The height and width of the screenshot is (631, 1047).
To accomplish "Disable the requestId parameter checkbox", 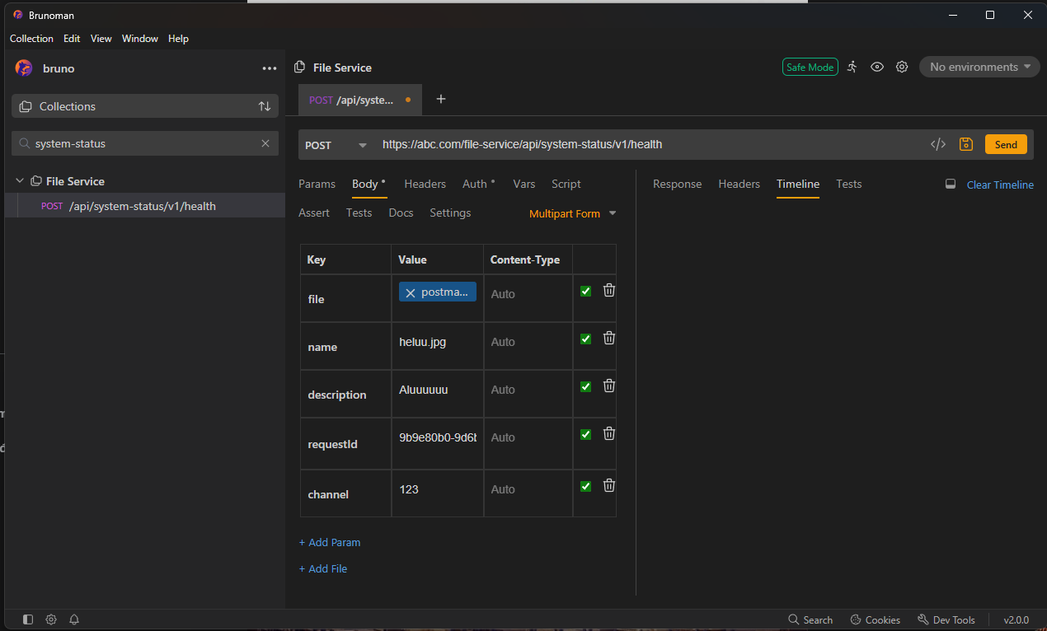I will point(585,434).
